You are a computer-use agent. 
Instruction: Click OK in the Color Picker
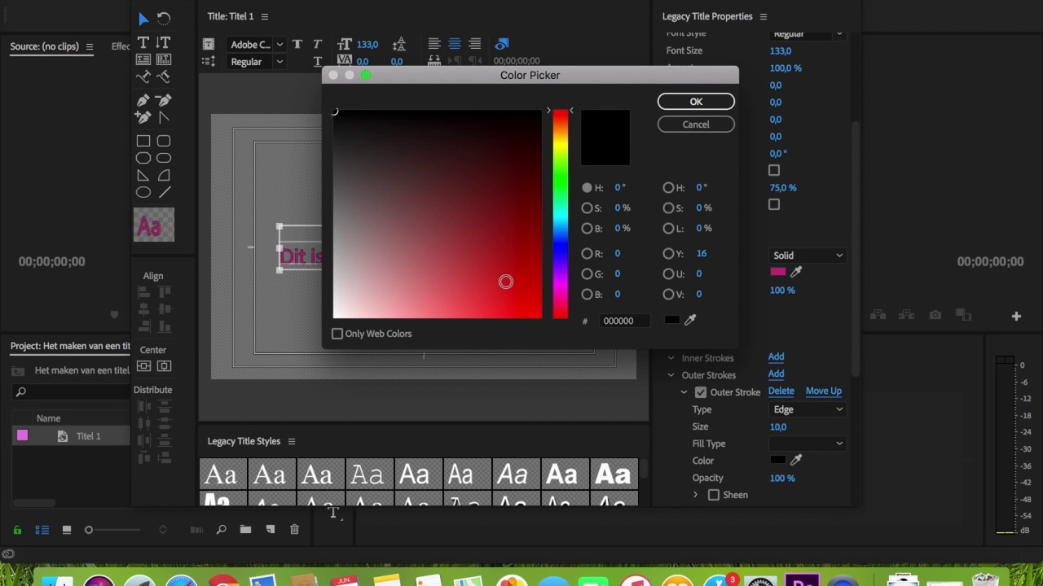coord(696,102)
